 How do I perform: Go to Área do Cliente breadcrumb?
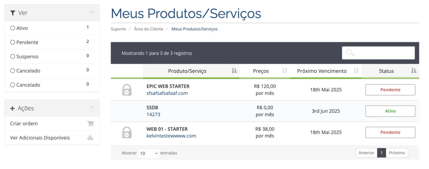149,29
